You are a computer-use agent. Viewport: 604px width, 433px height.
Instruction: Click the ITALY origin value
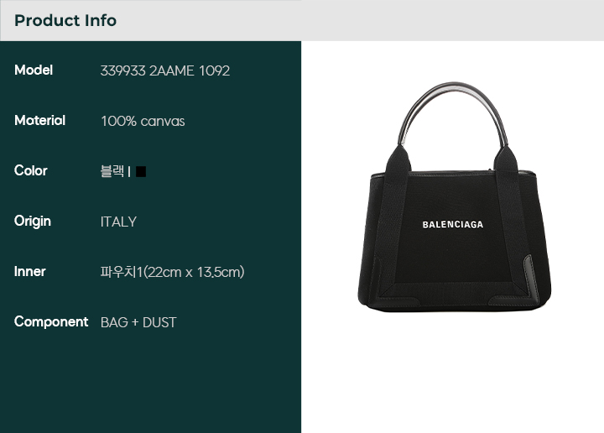coord(118,222)
